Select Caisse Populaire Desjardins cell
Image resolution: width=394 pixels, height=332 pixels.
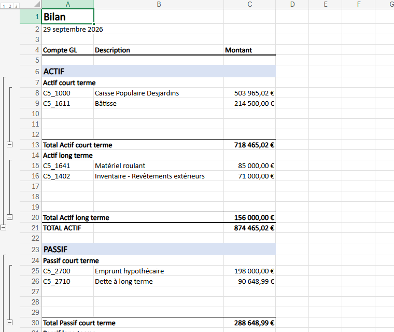tap(159, 93)
